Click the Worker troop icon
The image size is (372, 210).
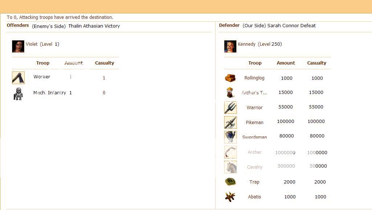[x=18, y=78]
